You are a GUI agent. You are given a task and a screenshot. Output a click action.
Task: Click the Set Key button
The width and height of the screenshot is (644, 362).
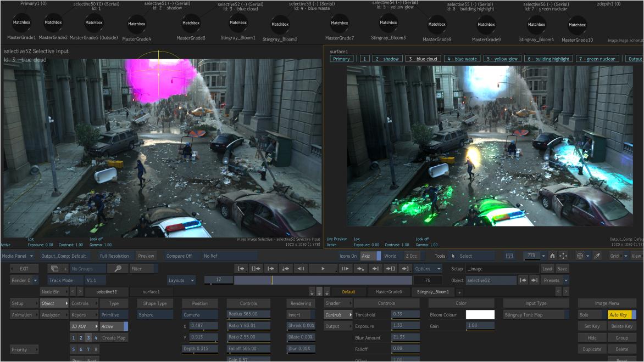(x=592, y=326)
